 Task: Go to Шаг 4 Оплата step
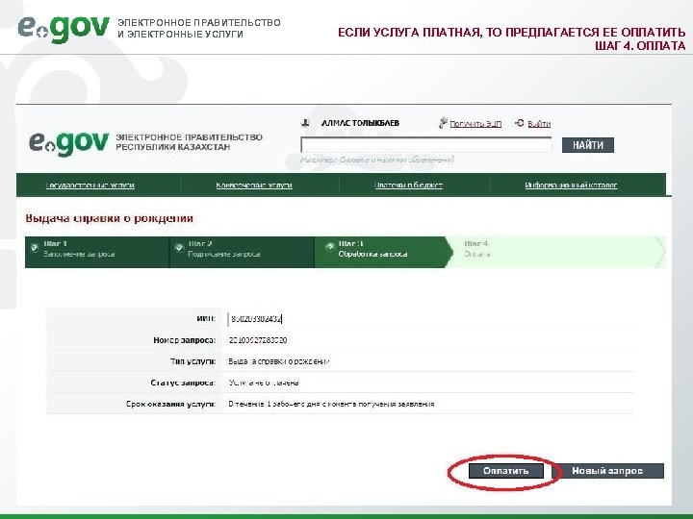[x=557, y=252]
